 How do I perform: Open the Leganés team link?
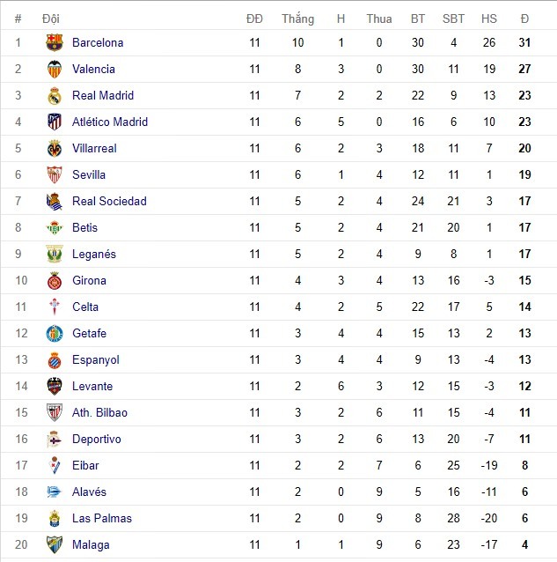93,254
